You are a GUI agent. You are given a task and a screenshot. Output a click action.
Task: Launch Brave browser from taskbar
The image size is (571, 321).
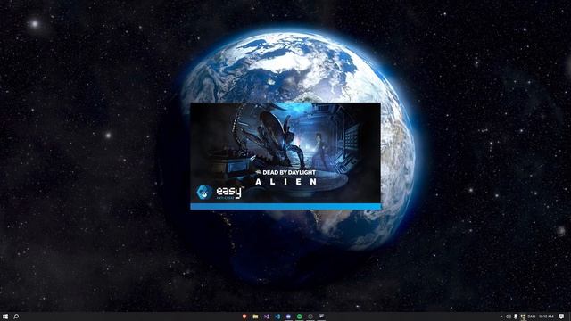(x=244, y=317)
